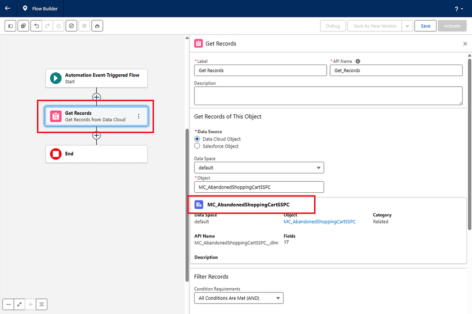472x314 pixels.
Task: Open the Data Space dropdown
Action: point(259,168)
